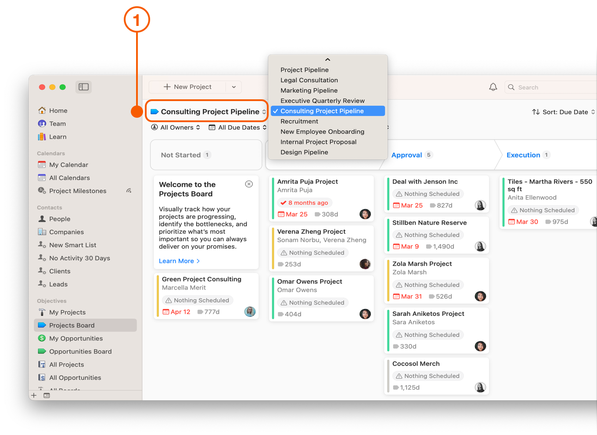Open the notification bell
This screenshot has width=597, height=435.
pos(493,87)
